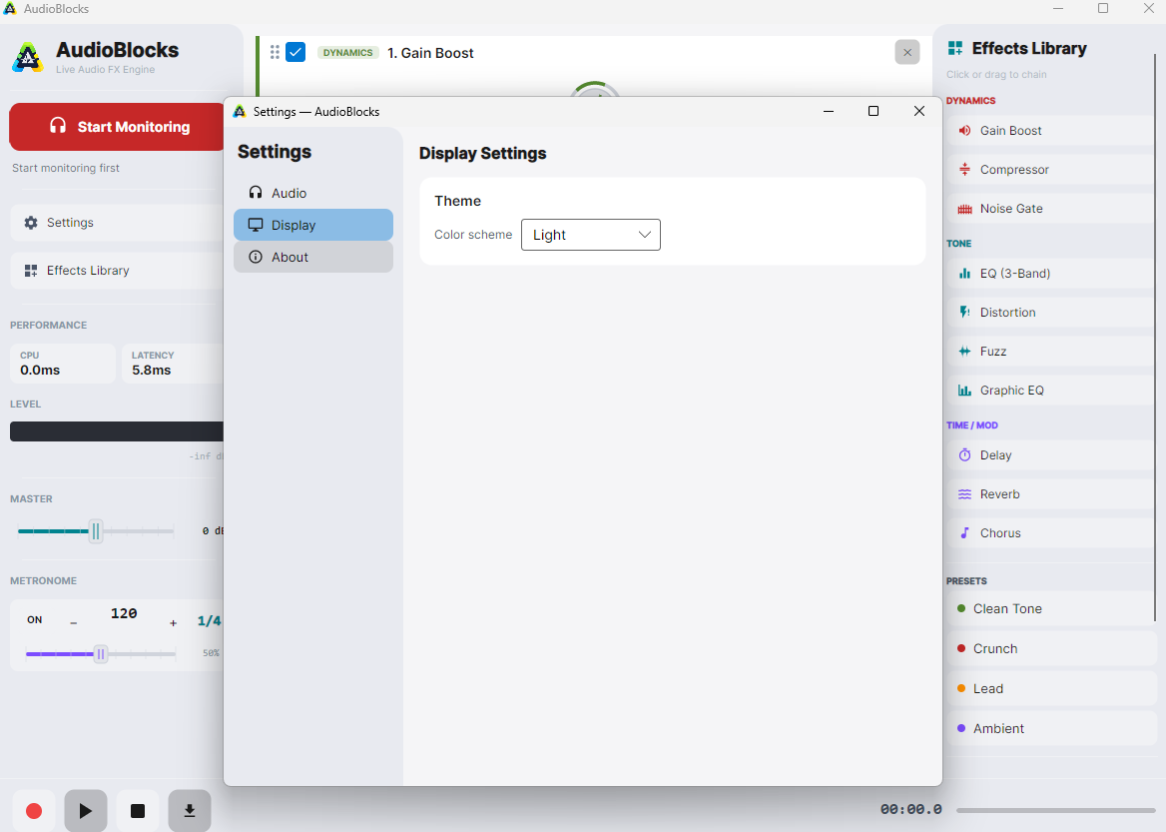Screen dimensions: 1166x832
Task: Open Settings from the main sidebar
Action: tap(117, 223)
